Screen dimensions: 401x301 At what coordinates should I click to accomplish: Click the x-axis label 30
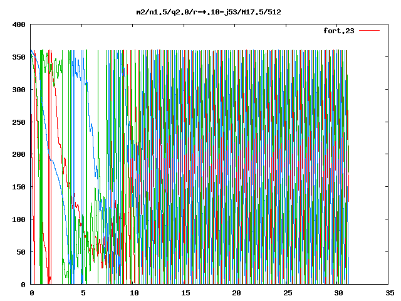338,293
